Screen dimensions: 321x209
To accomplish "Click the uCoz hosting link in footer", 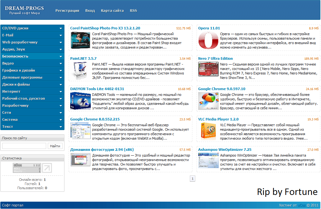I will pyautogui.click(x=302, y=205).
